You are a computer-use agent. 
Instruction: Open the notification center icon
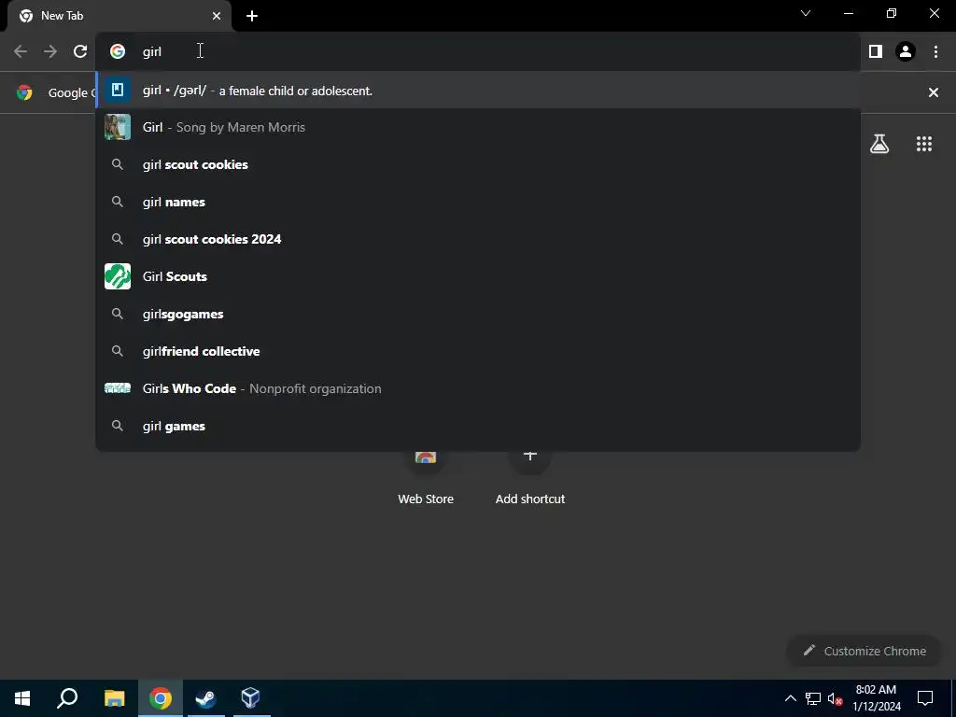click(925, 698)
